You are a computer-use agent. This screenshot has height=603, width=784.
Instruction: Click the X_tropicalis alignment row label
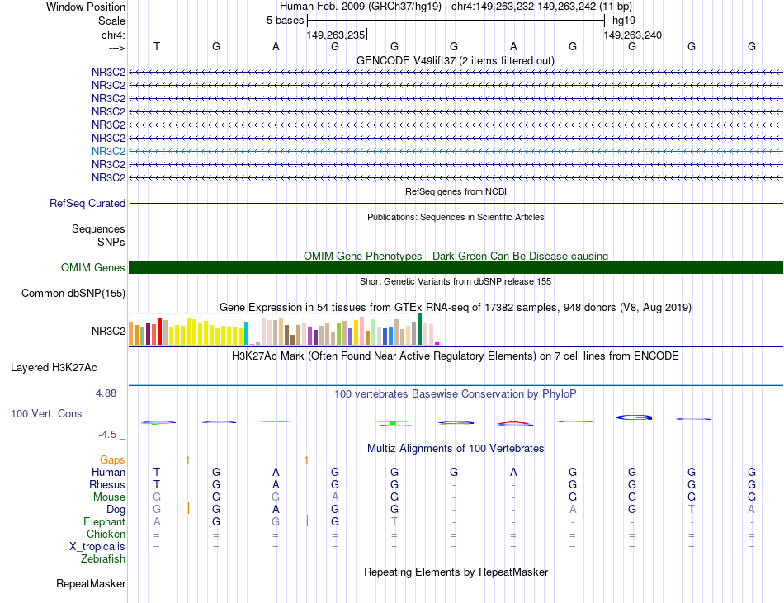(97, 547)
